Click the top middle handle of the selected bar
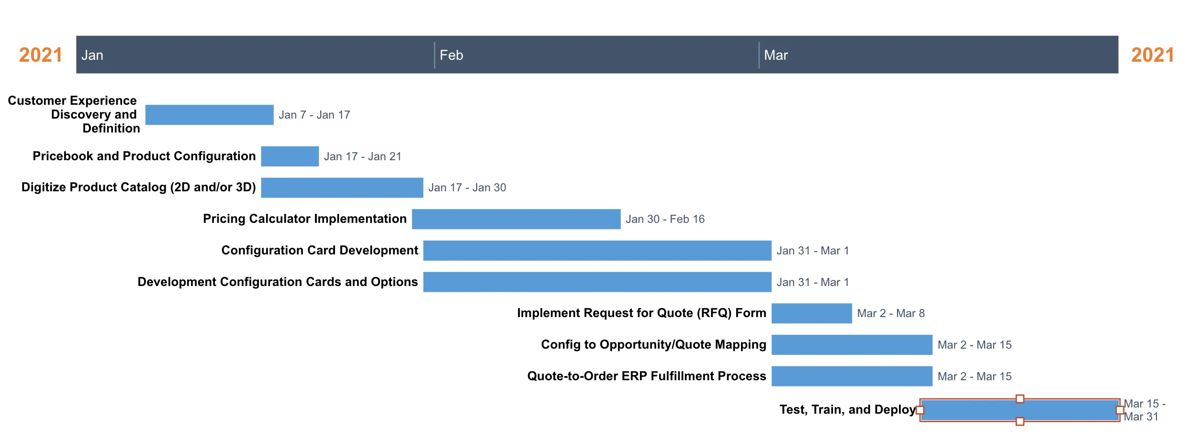This screenshot has height=440, width=1189. [1020, 399]
